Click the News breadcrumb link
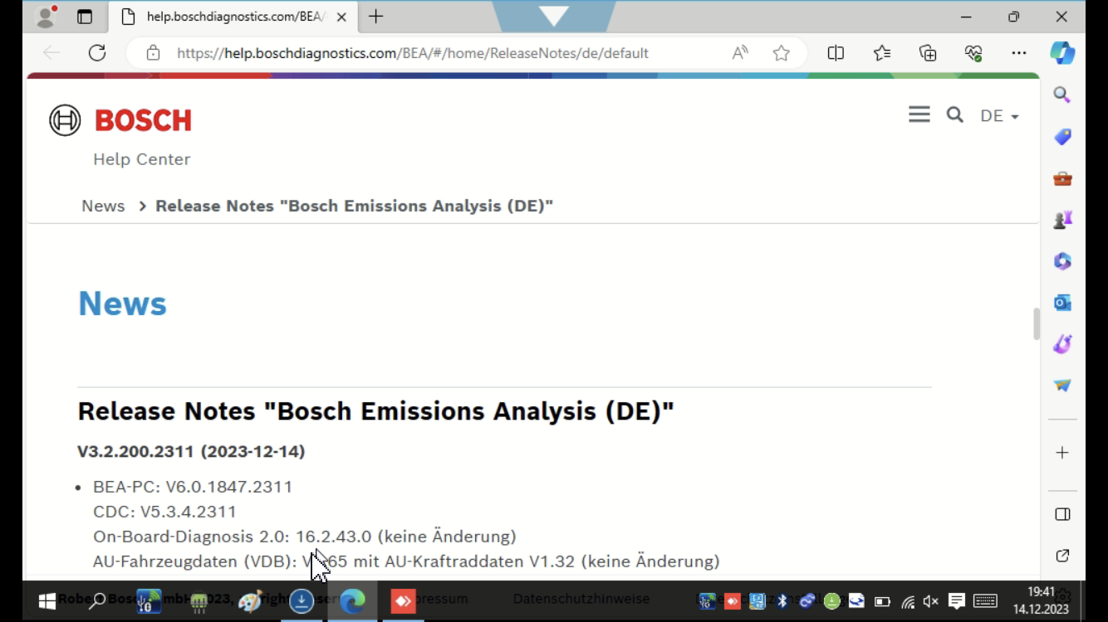 click(103, 206)
